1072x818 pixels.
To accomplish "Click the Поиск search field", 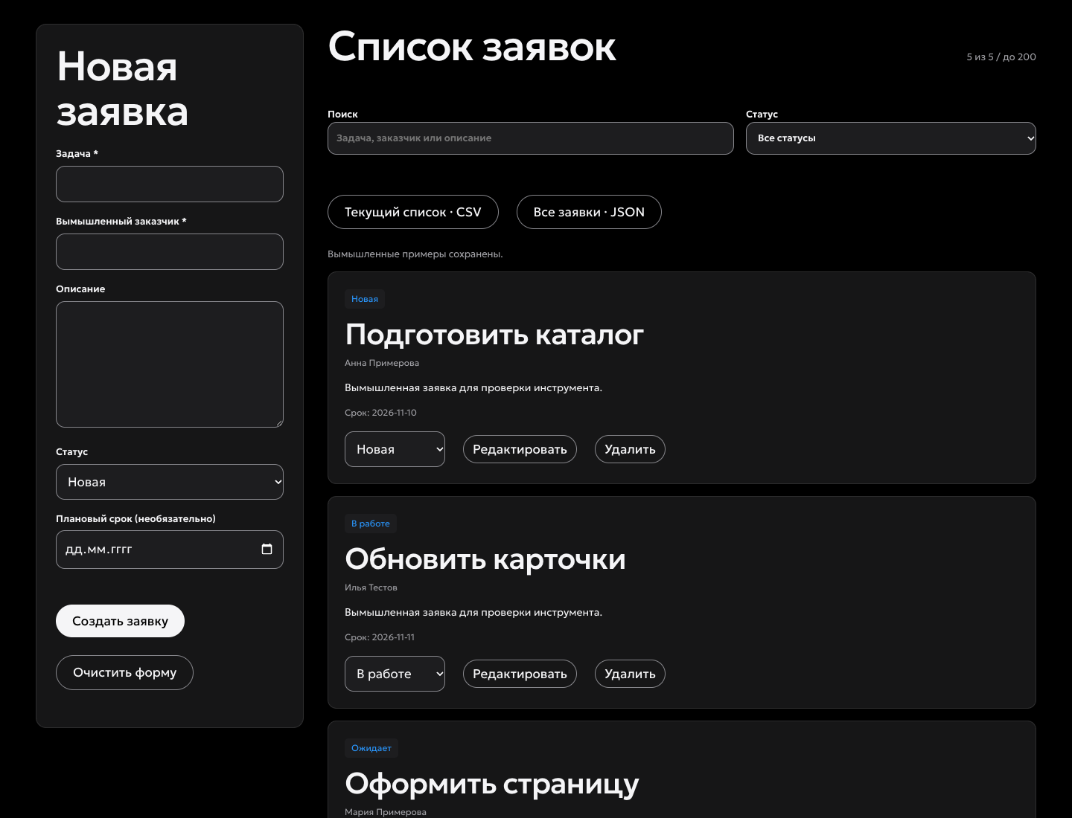I will pos(531,138).
